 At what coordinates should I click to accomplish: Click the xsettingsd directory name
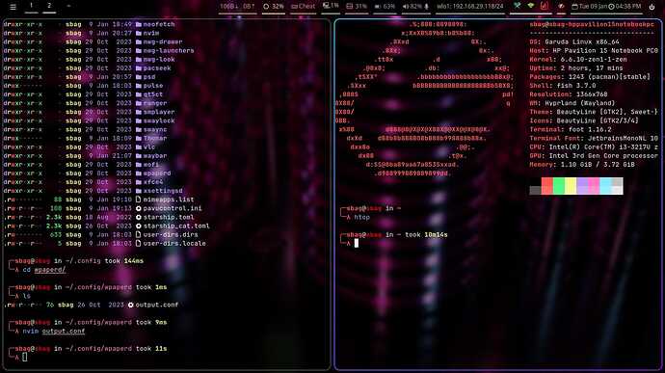163,191
